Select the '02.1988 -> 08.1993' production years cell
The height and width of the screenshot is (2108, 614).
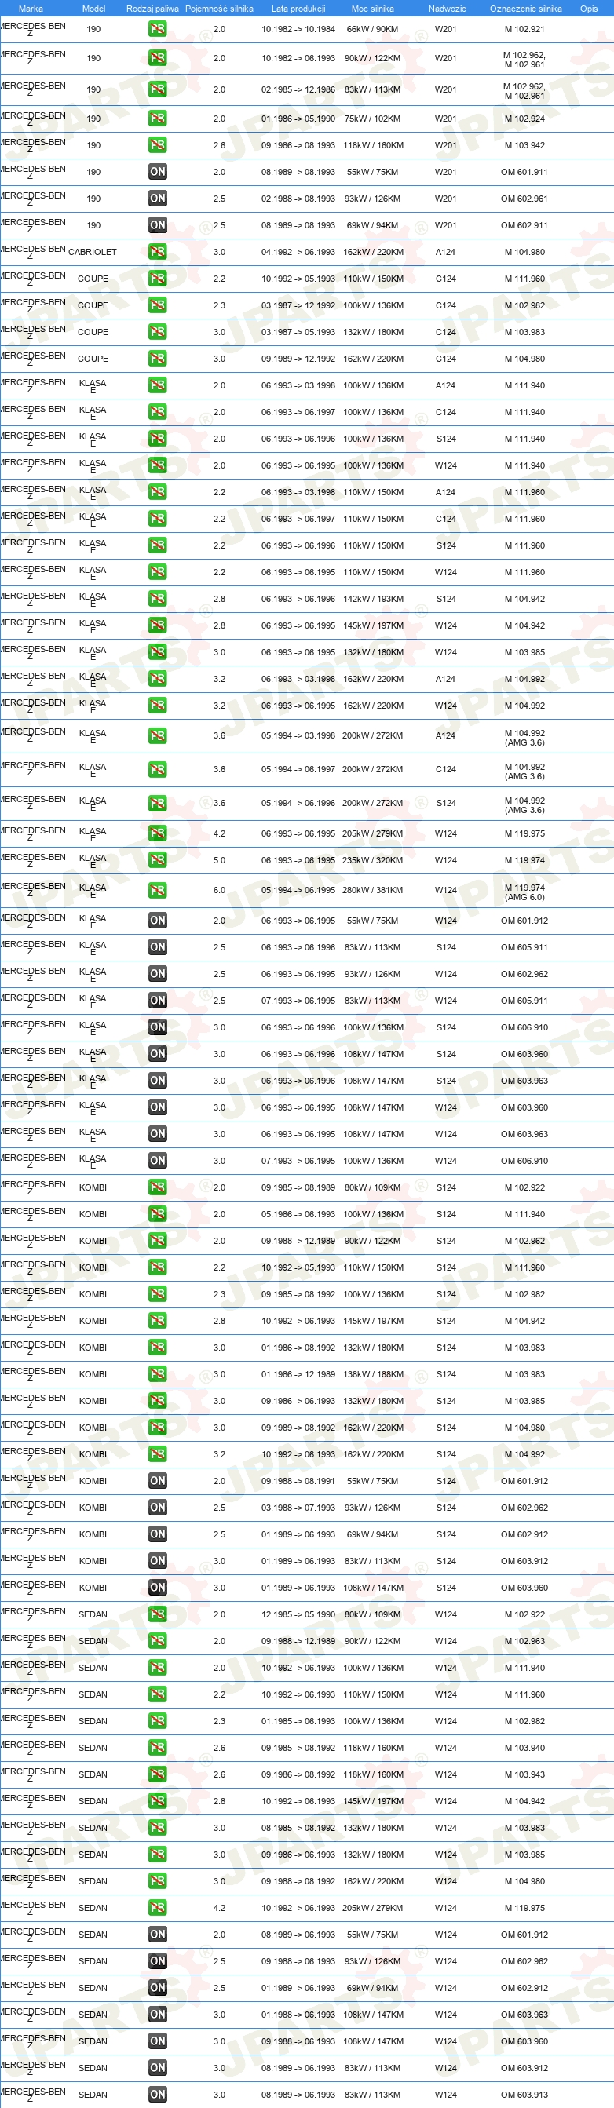(x=298, y=199)
